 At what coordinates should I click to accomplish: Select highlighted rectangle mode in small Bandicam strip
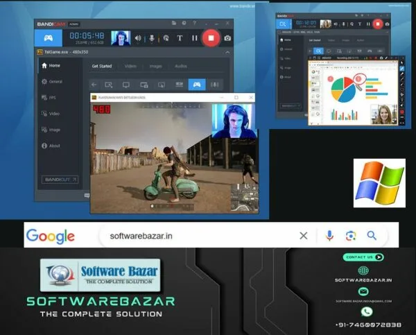point(318,51)
